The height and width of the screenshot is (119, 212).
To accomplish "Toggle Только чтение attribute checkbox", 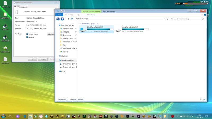I will (27, 34).
